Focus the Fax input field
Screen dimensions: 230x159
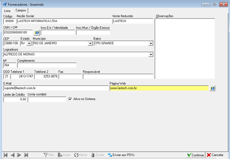click(x=70, y=76)
